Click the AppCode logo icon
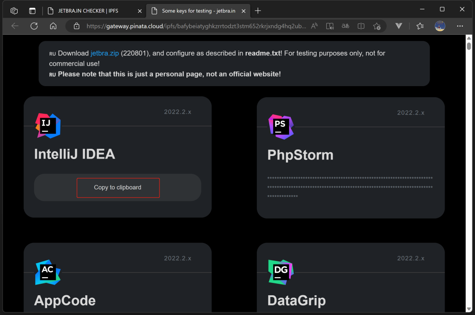The width and height of the screenshot is (475, 315). (x=48, y=272)
